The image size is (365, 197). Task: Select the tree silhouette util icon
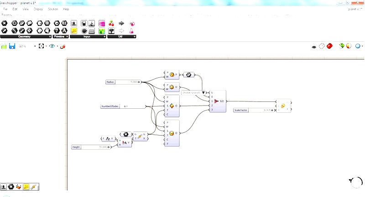(111, 30)
